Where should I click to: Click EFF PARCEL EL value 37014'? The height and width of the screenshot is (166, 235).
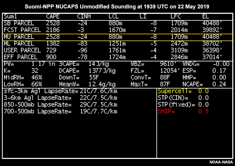coord(212,57)
